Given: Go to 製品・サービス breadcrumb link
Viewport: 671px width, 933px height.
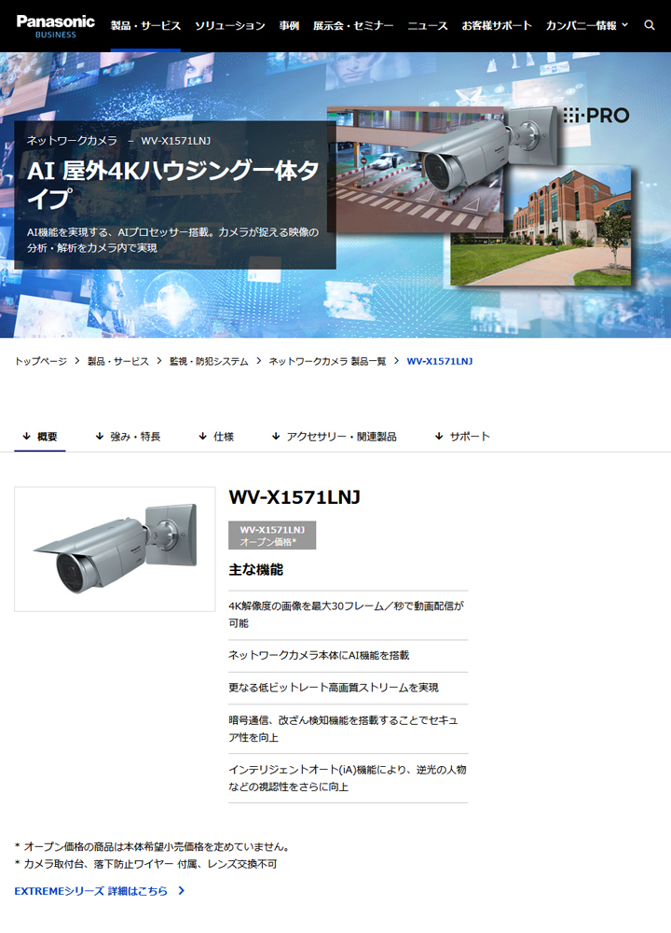Looking at the screenshot, I should pyautogui.click(x=118, y=361).
